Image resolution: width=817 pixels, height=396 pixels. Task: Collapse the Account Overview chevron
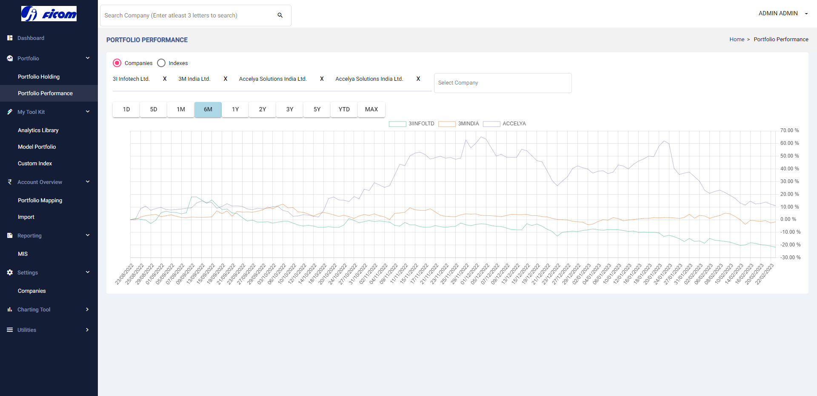(x=88, y=182)
